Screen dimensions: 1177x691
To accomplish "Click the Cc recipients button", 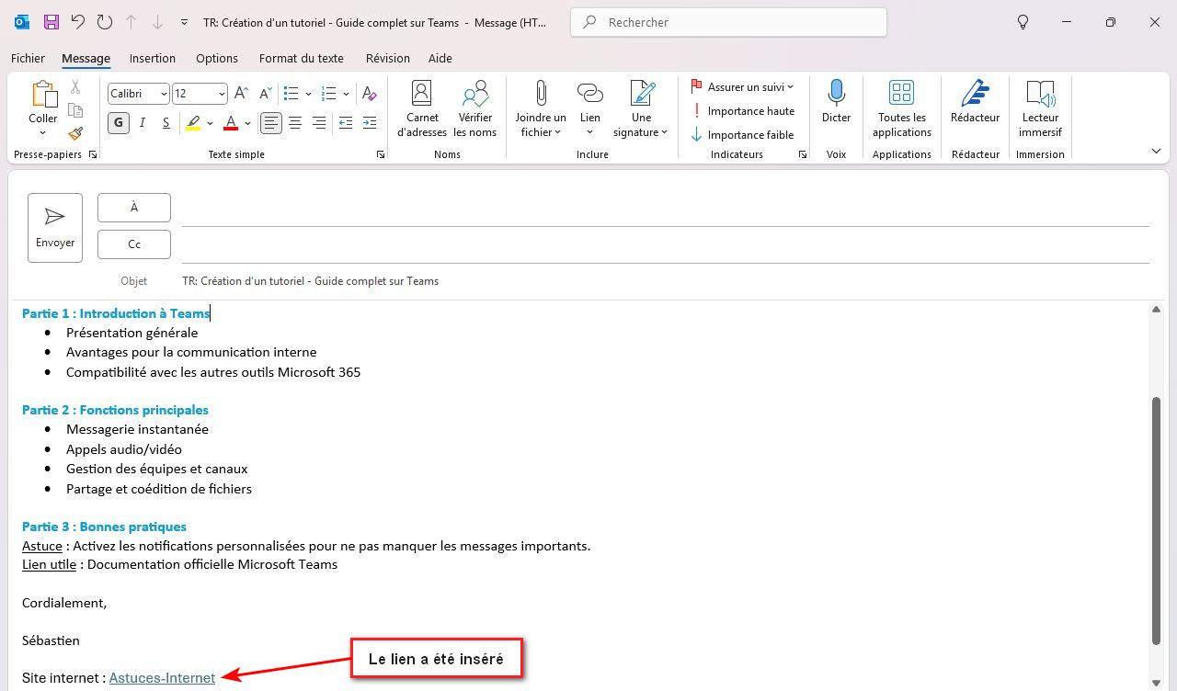I will (x=134, y=244).
